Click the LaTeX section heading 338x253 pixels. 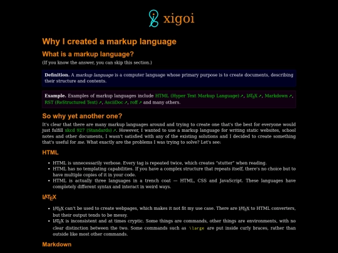[49, 197]
